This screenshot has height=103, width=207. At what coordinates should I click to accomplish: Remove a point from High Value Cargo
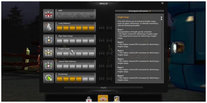point(109,41)
